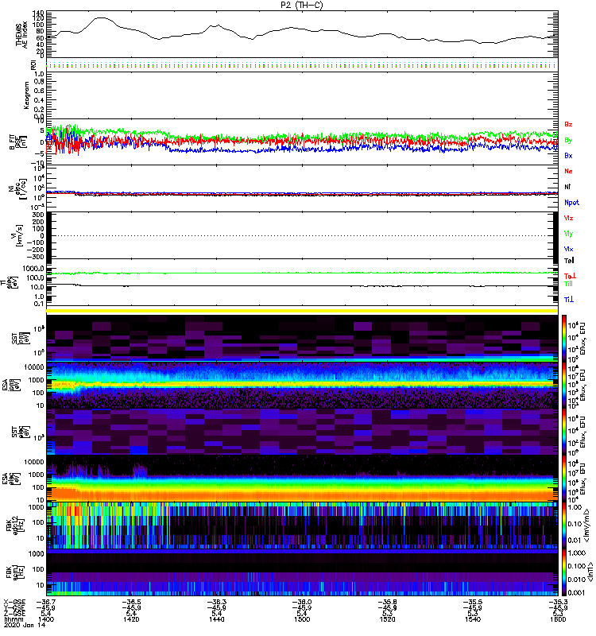The image size is (596, 636).
Task: Select the "Keogram" axis label
Action: coord(26,95)
